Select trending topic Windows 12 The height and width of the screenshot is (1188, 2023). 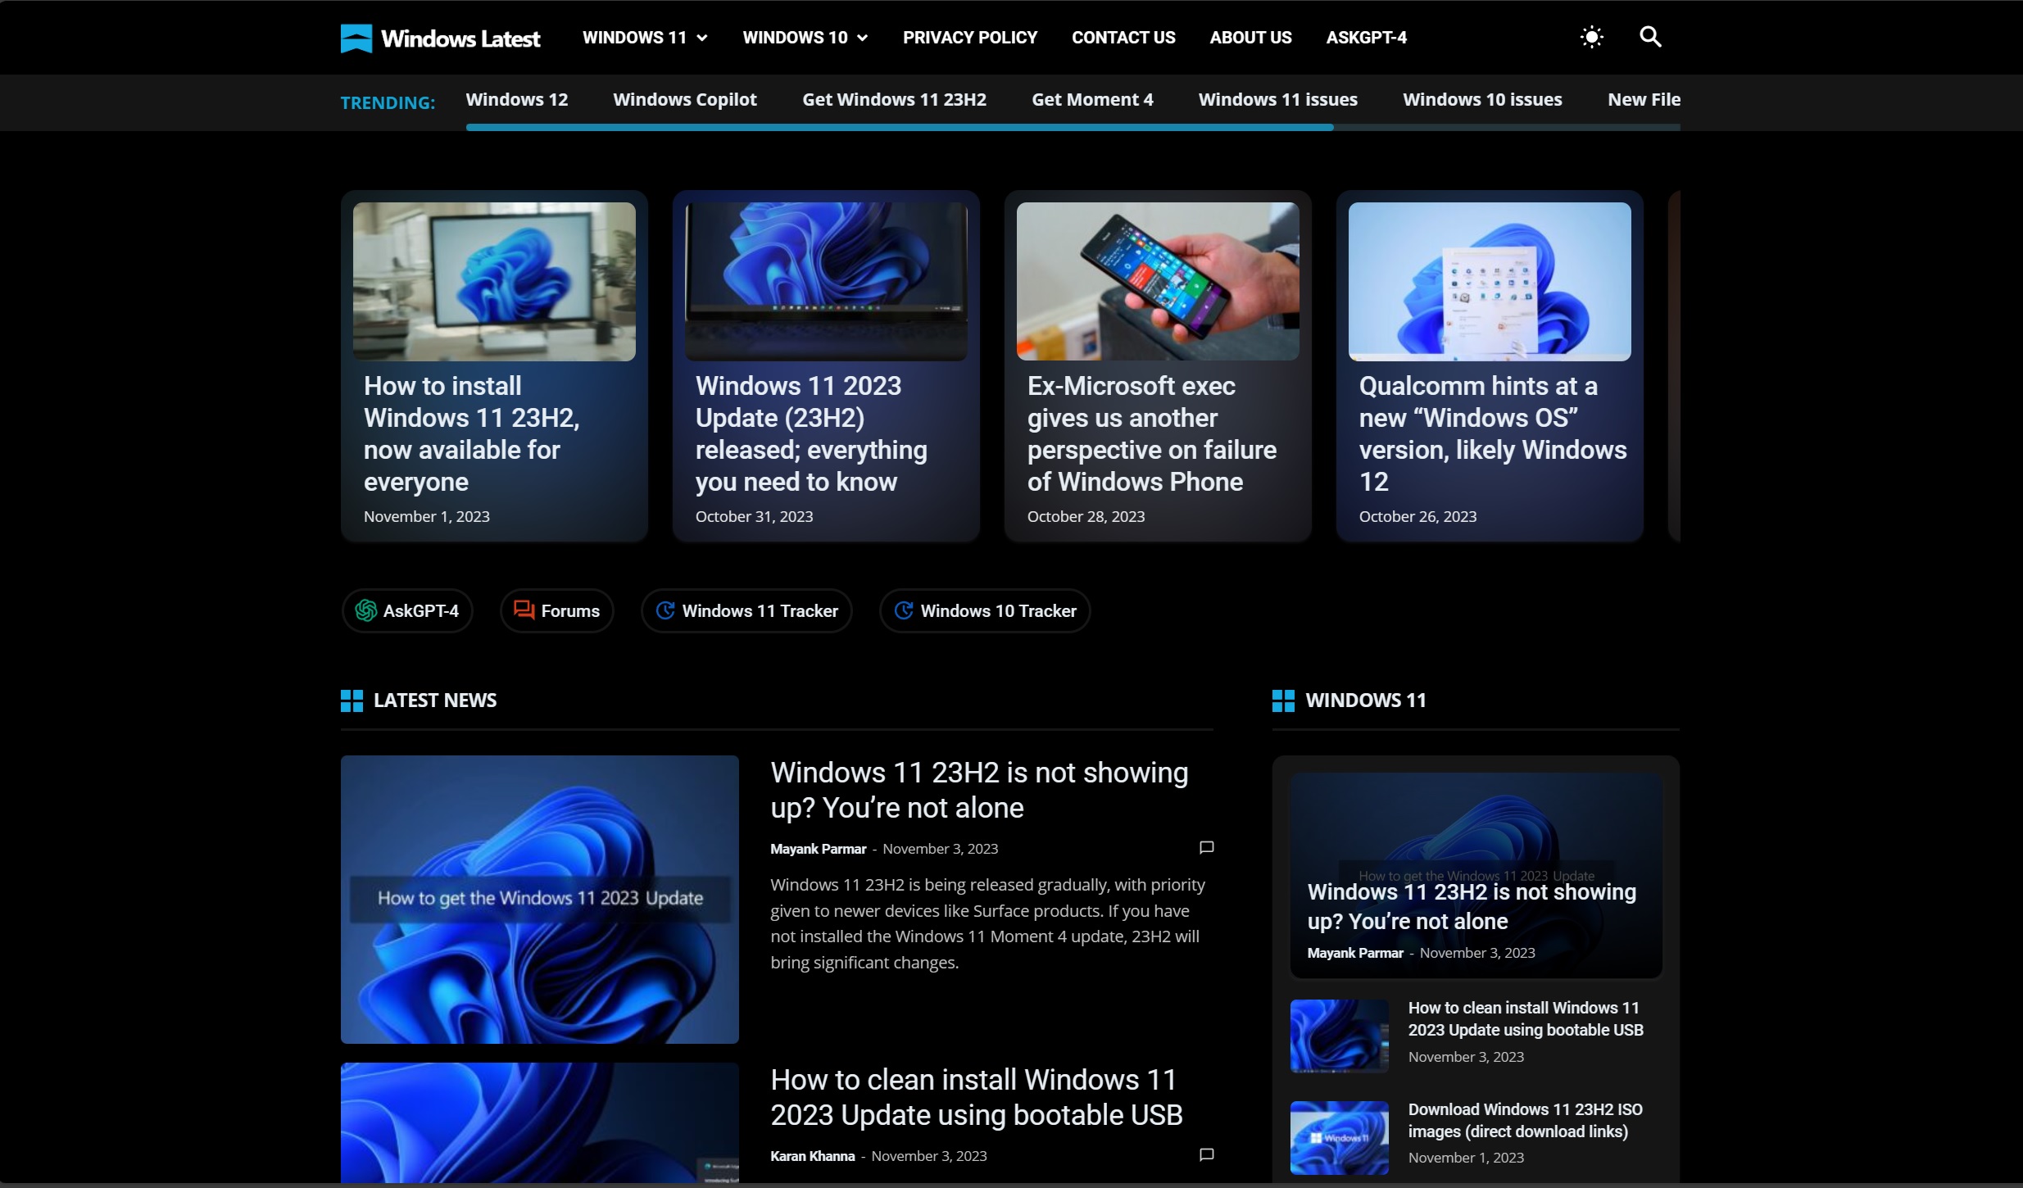pyautogui.click(x=516, y=99)
